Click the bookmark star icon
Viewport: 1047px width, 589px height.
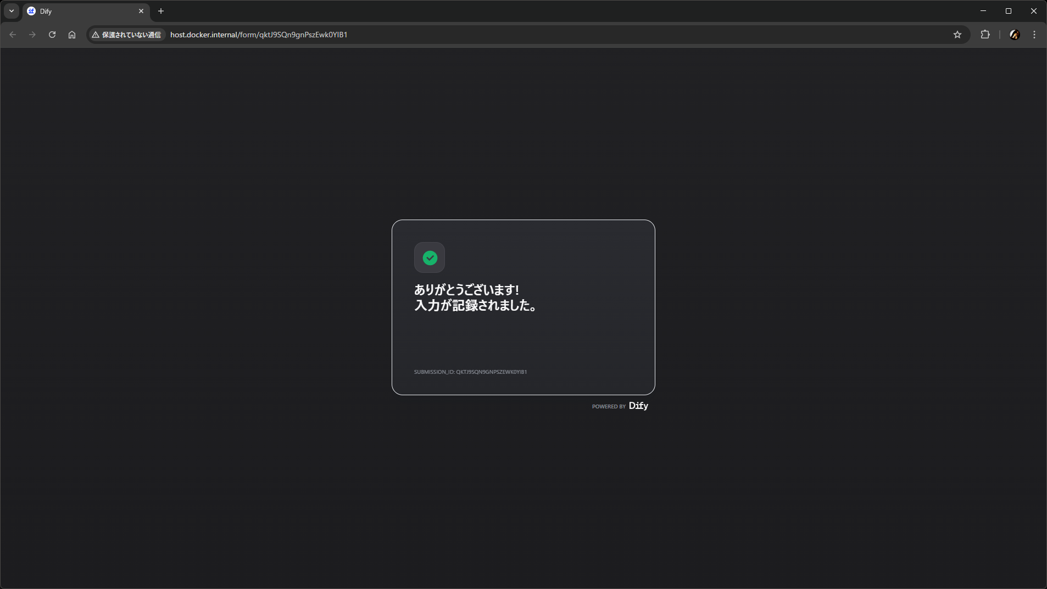(x=957, y=35)
